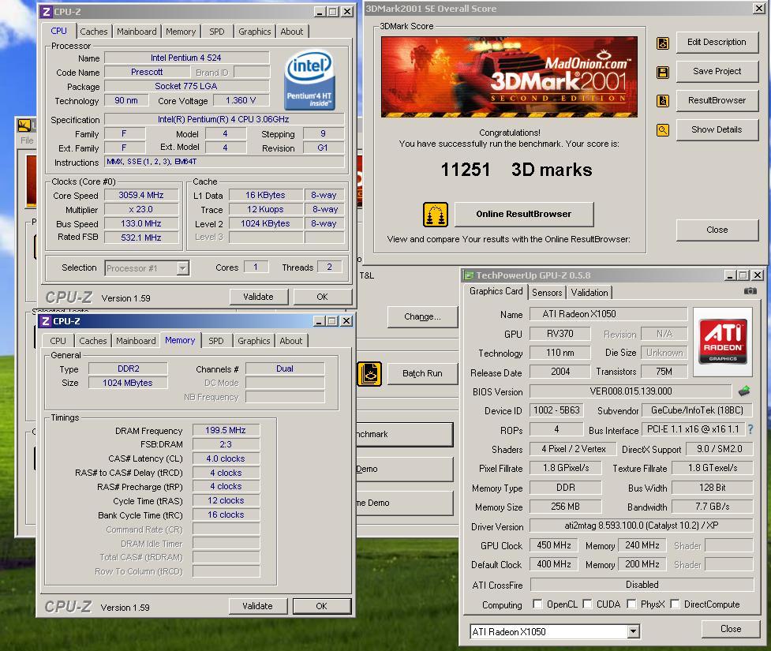Click the Intel Pentium 4 HT logo
Screen dimensions: 771x651
tap(310, 79)
